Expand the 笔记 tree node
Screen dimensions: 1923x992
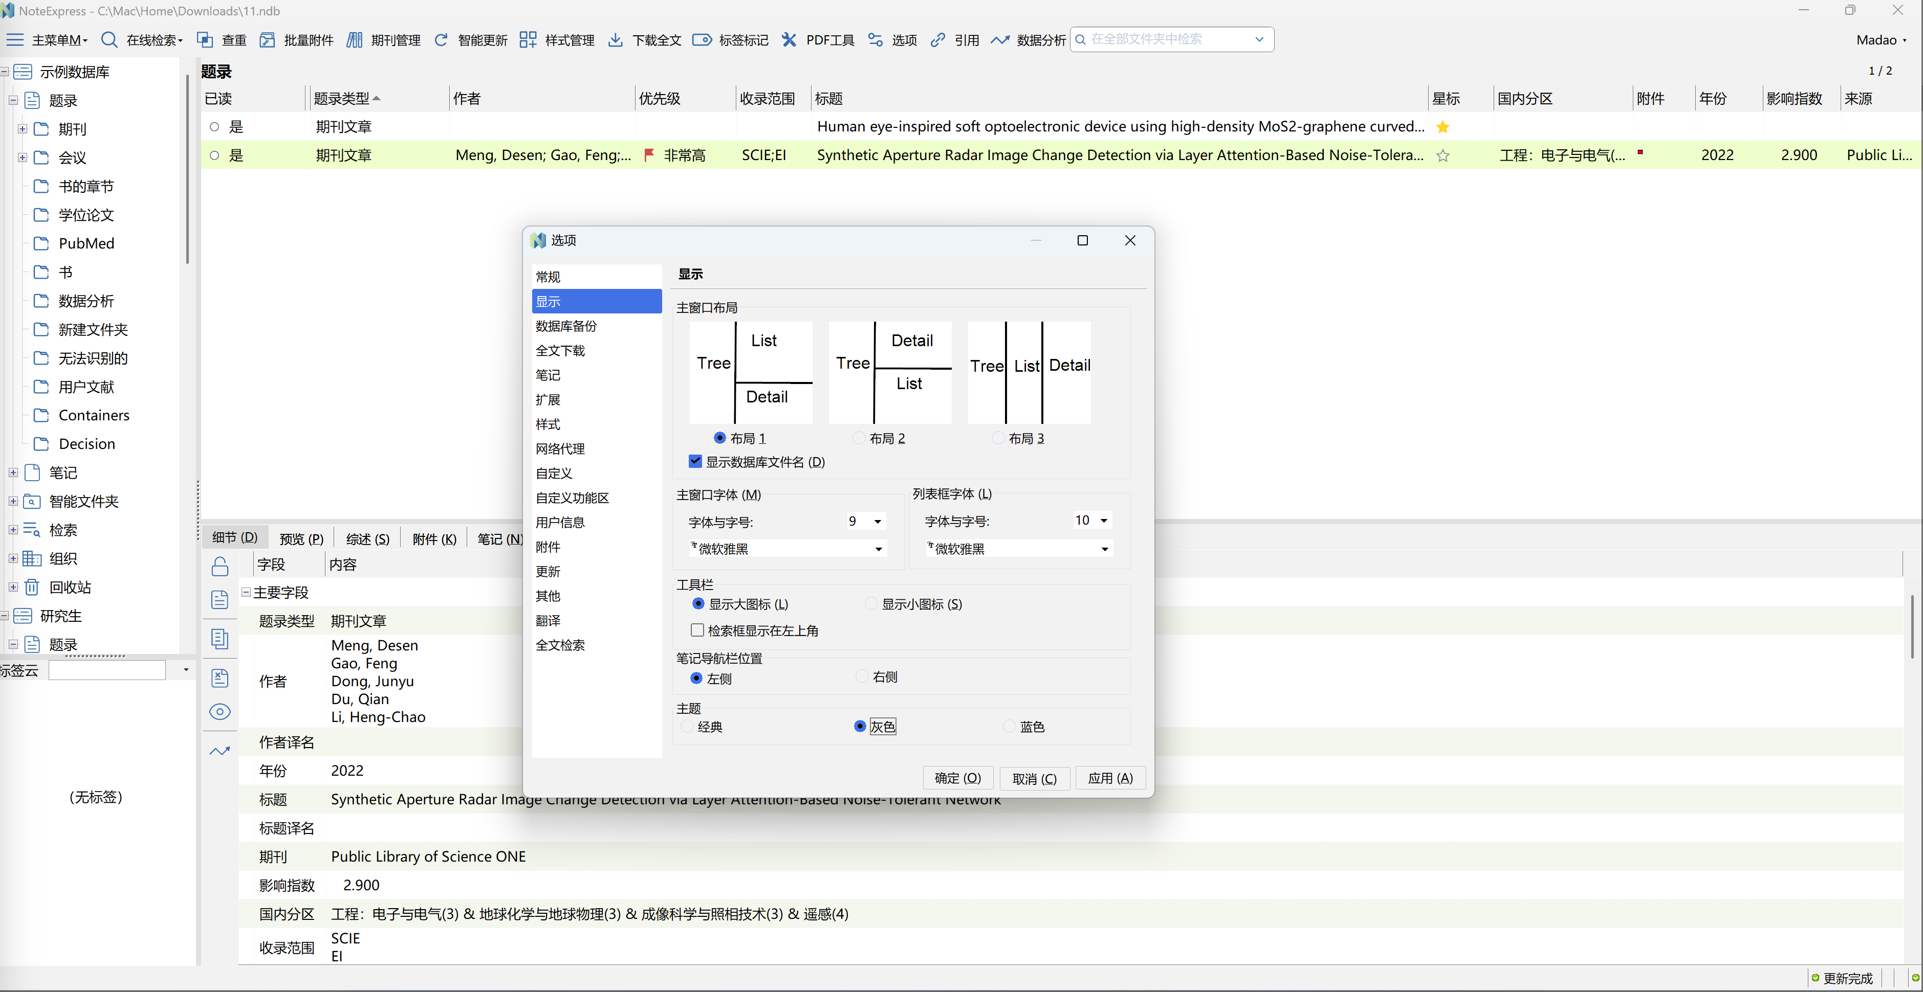(x=13, y=473)
